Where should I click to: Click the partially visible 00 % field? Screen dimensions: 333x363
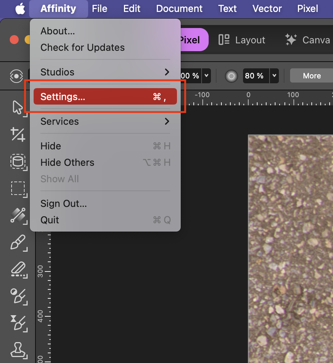click(x=191, y=76)
